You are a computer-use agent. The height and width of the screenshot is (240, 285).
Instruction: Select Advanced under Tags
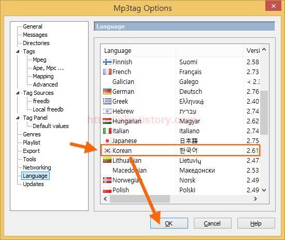point(45,84)
